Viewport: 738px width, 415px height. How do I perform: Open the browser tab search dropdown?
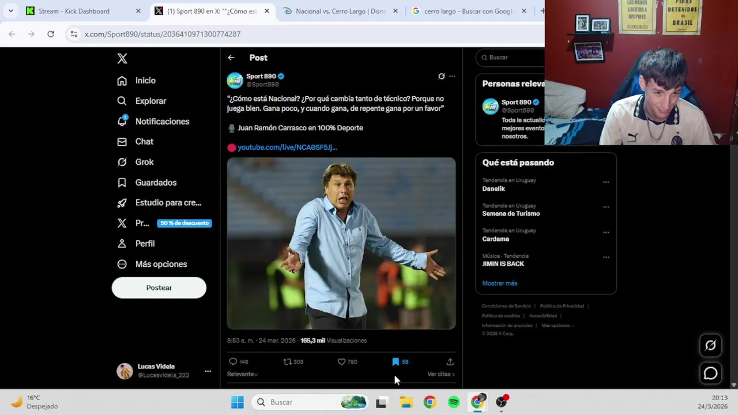tap(10, 11)
